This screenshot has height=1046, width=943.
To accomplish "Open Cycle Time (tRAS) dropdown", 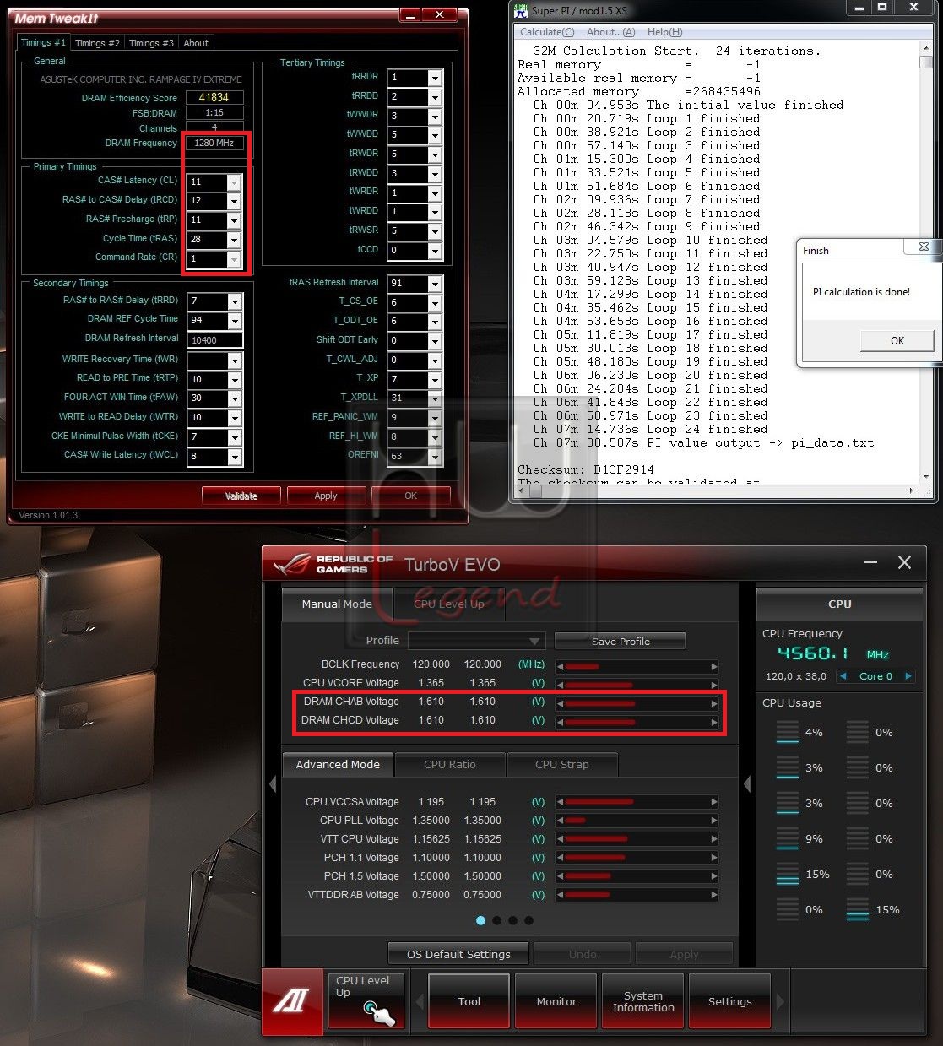I will [234, 240].
